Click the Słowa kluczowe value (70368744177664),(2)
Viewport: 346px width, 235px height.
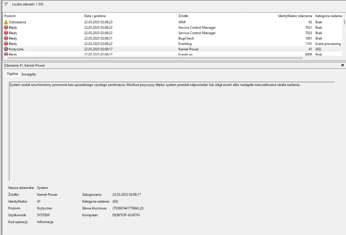pos(128,208)
